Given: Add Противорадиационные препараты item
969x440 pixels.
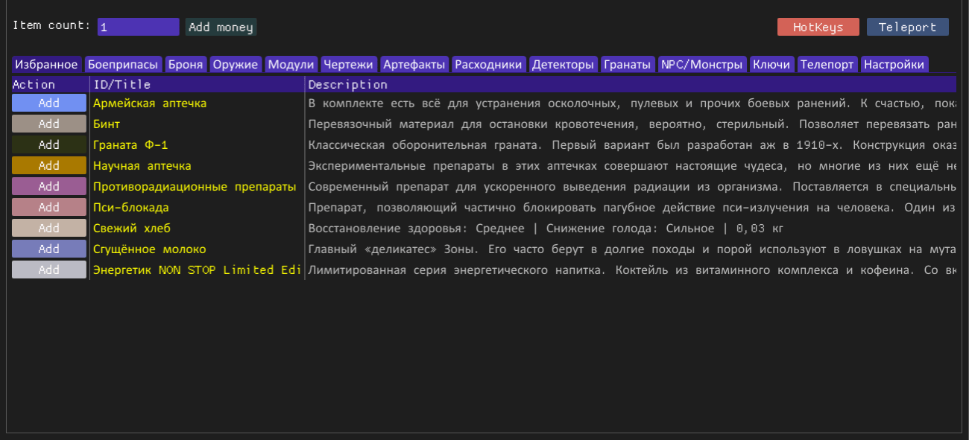Looking at the screenshot, I should tap(49, 186).
